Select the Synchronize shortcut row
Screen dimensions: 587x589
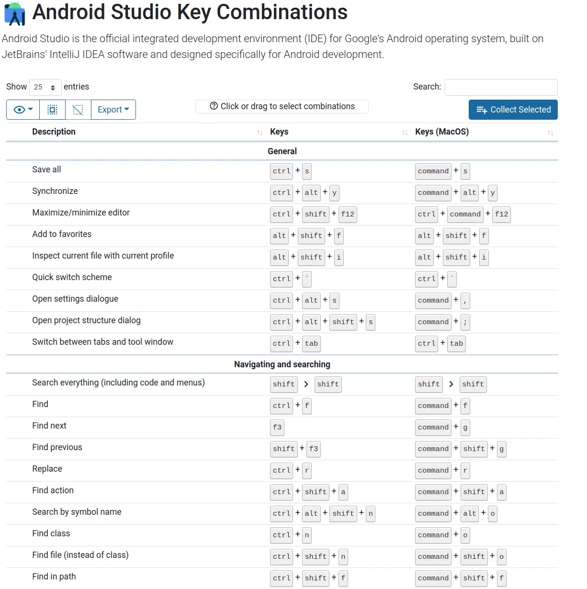pyautogui.click(x=282, y=193)
